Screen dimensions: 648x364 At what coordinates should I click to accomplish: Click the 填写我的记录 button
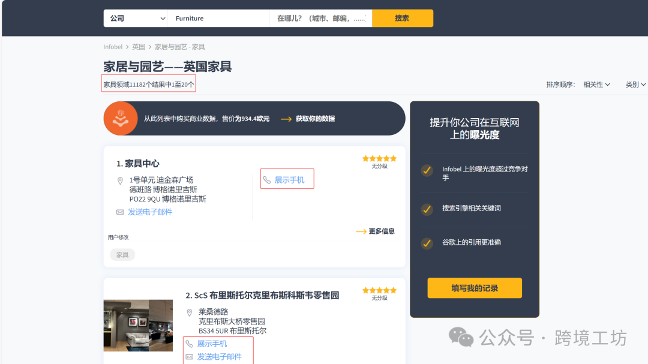(x=474, y=288)
